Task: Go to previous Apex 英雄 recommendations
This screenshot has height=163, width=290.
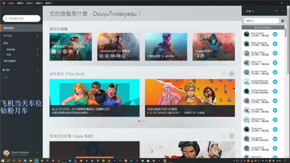Action: pyautogui.click(x=224, y=136)
